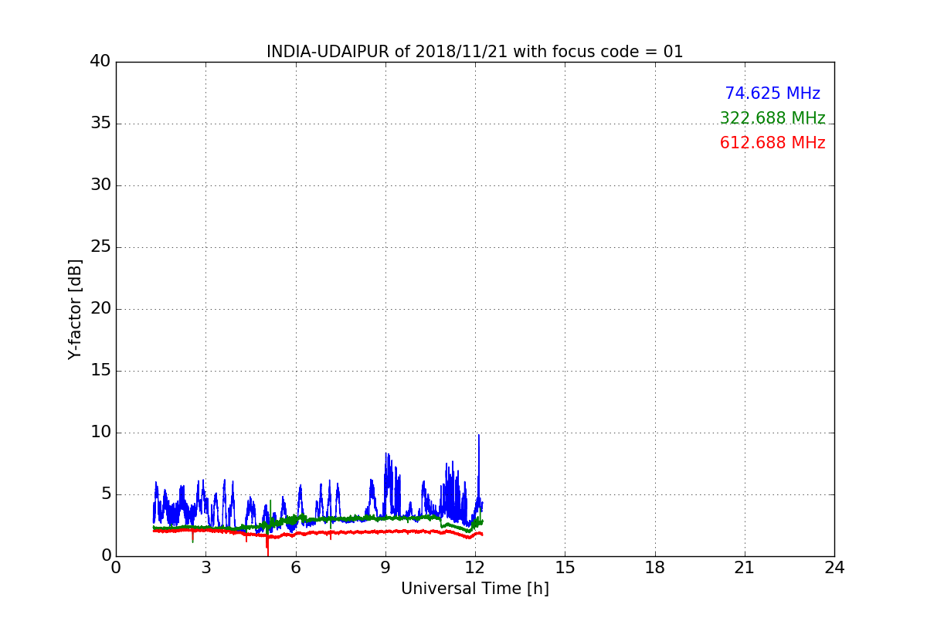Click the red downward dip near 5 hours

[x=267, y=545]
